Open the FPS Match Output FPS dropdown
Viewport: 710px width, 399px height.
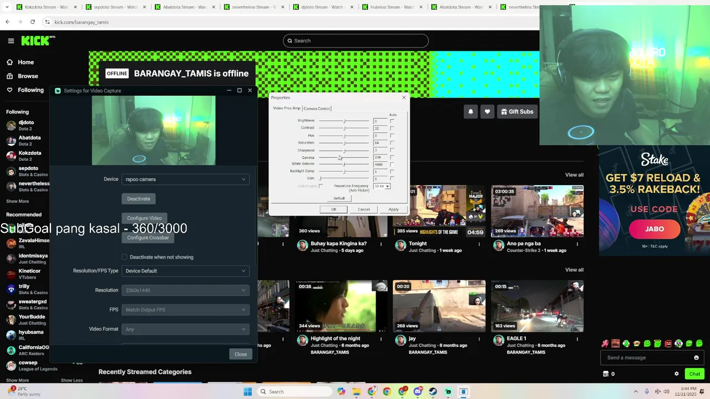185,310
